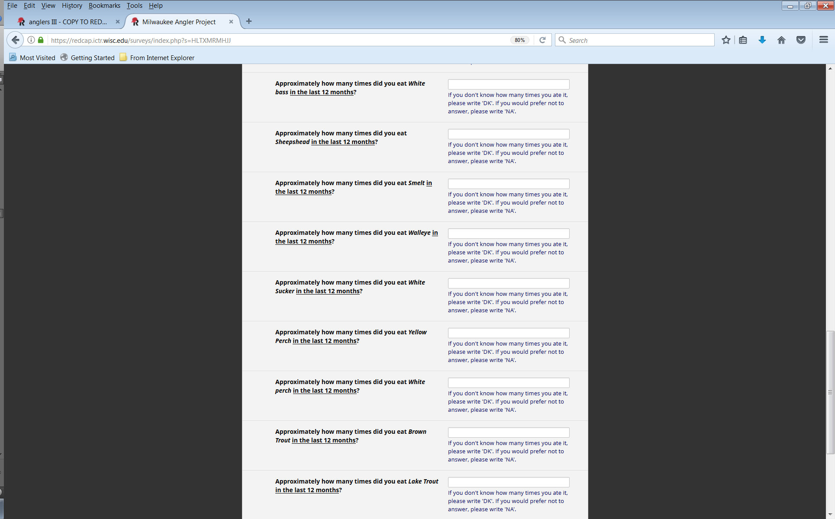Close the Milwaukee Angler Project tab
835x519 pixels.
click(231, 22)
